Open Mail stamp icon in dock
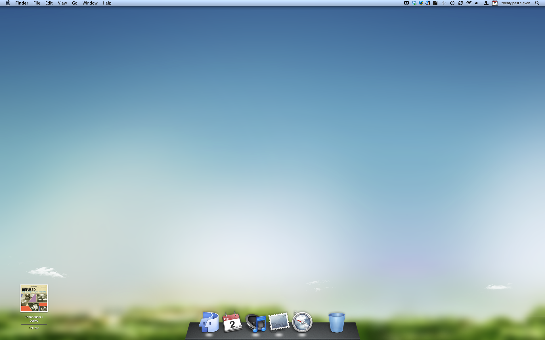545x340 pixels. [x=279, y=322]
